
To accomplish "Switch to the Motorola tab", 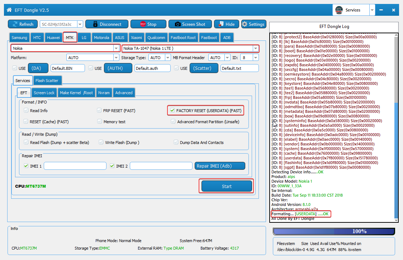I will pyautogui.click(x=101, y=38).
